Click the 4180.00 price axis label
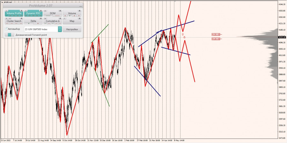The image size is (287, 143). [x=282, y=30]
